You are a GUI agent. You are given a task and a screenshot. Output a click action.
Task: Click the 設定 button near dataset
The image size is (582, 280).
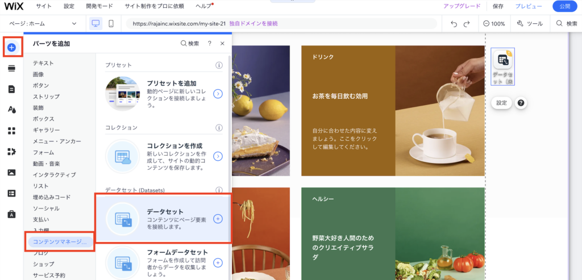pos(501,103)
